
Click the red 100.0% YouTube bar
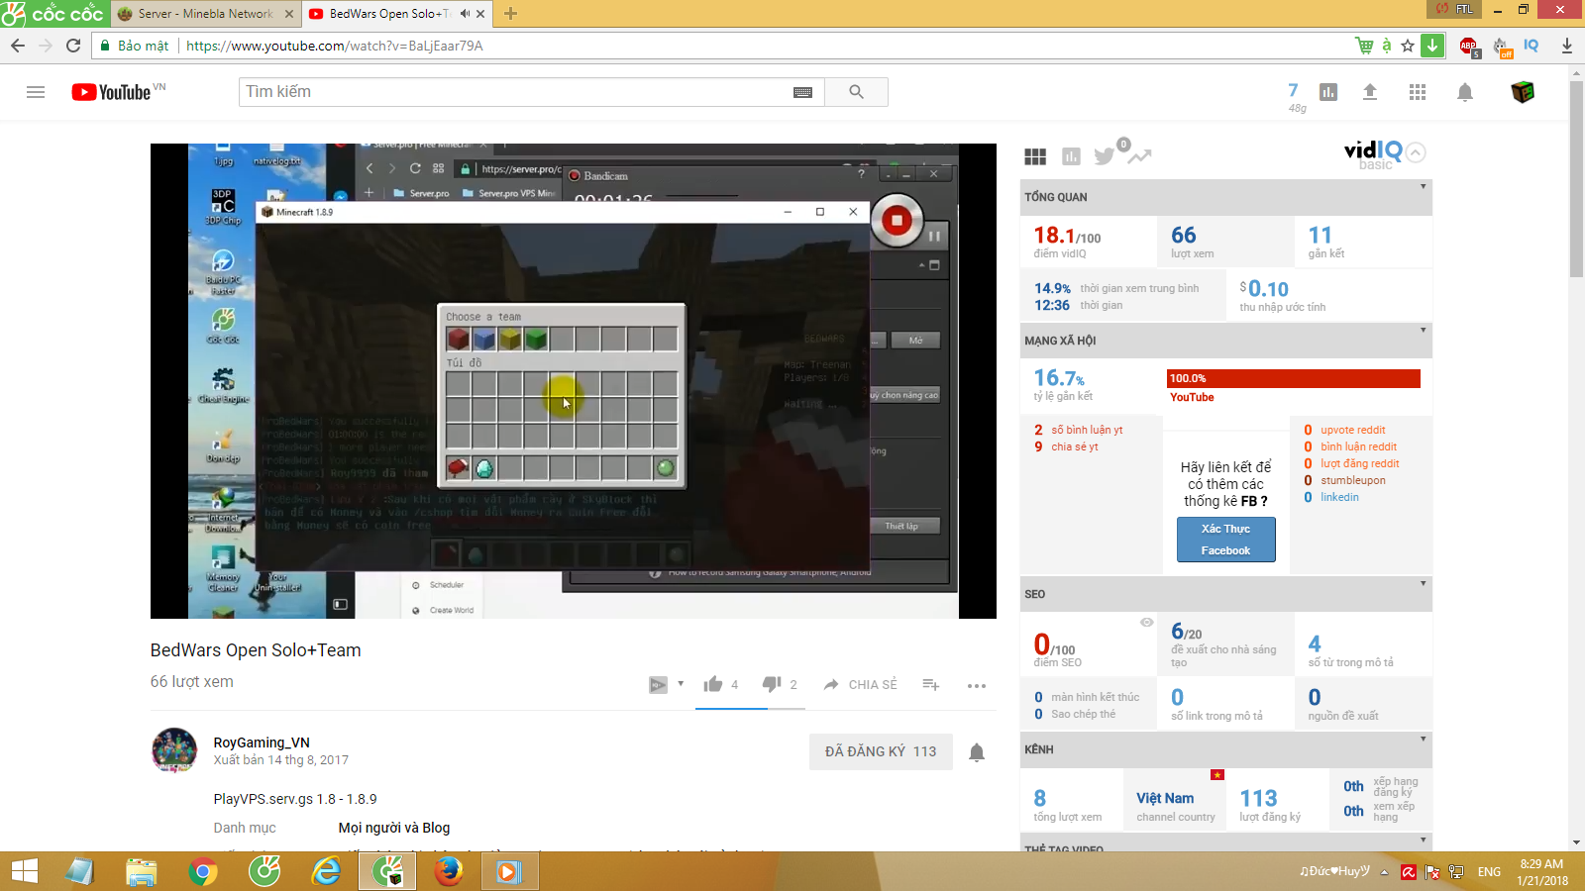[1294, 378]
